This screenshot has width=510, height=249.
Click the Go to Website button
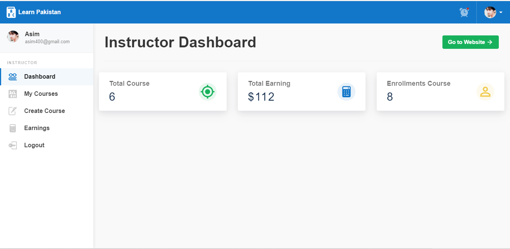pos(470,42)
